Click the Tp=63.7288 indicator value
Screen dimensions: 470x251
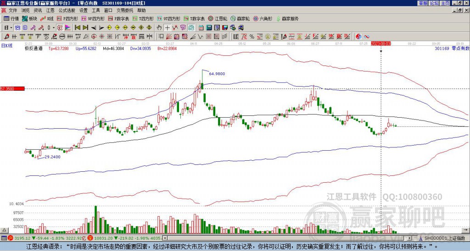point(58,48)
